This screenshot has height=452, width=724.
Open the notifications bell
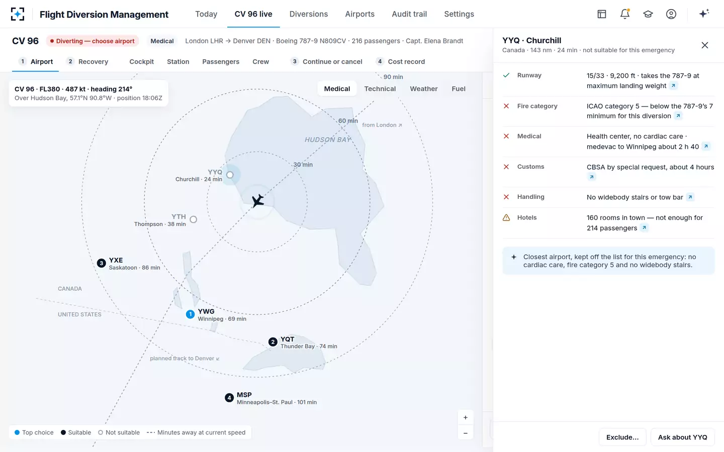point(625,14)
